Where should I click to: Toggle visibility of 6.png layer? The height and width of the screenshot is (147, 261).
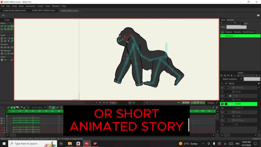click(222, 92)
